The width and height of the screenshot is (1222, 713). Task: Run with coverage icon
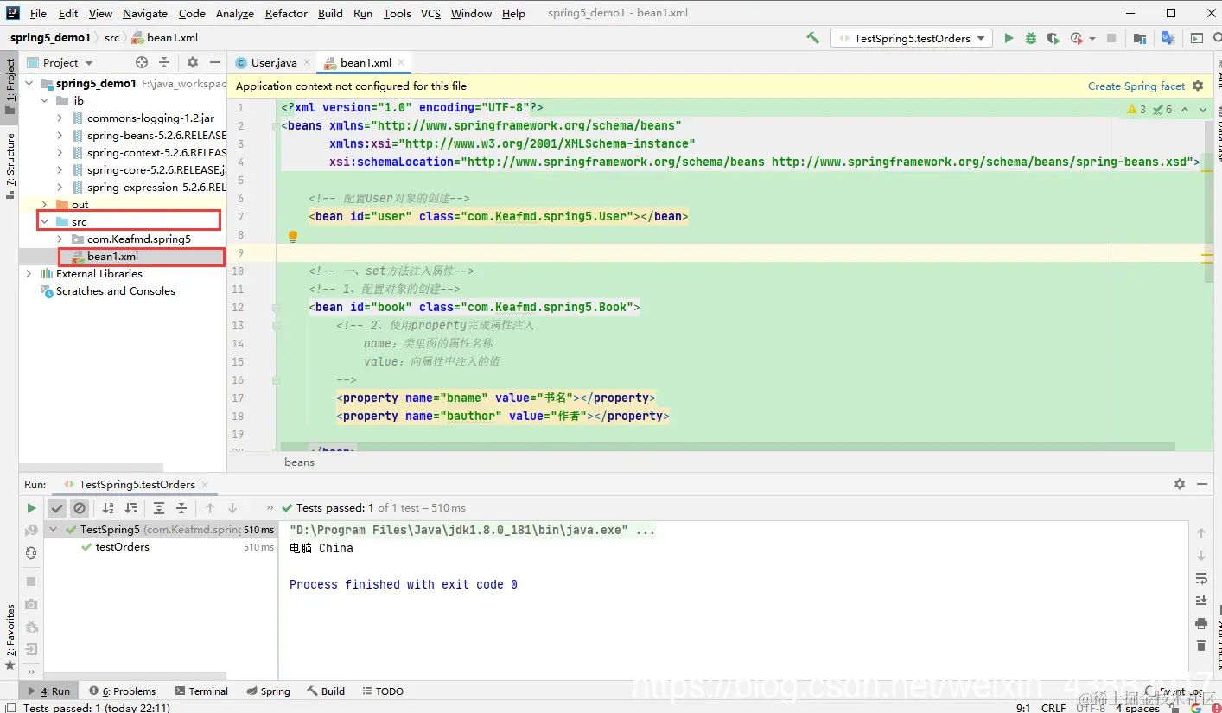[x=1053, y=38]
